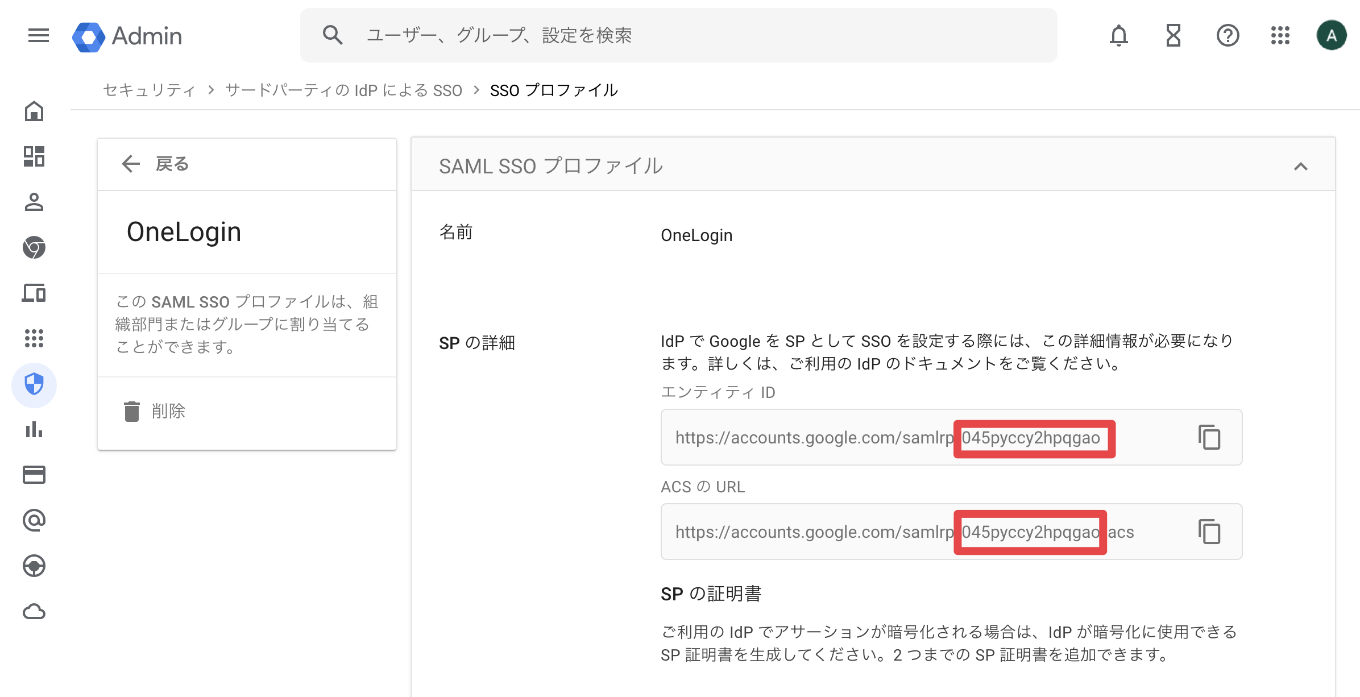Open Apps dots grid in sidebar
The width and height of the screenshot is (1360, 697).
point(34,338)
